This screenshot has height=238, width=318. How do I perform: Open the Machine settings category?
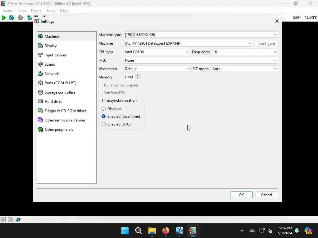click(x=66, y=37)
